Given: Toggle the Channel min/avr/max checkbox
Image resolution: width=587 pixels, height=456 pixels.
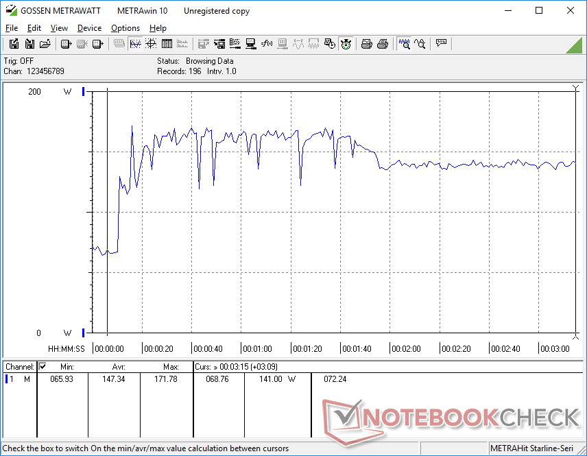Looking at the screenshot, I should click(x=43, y=366).
